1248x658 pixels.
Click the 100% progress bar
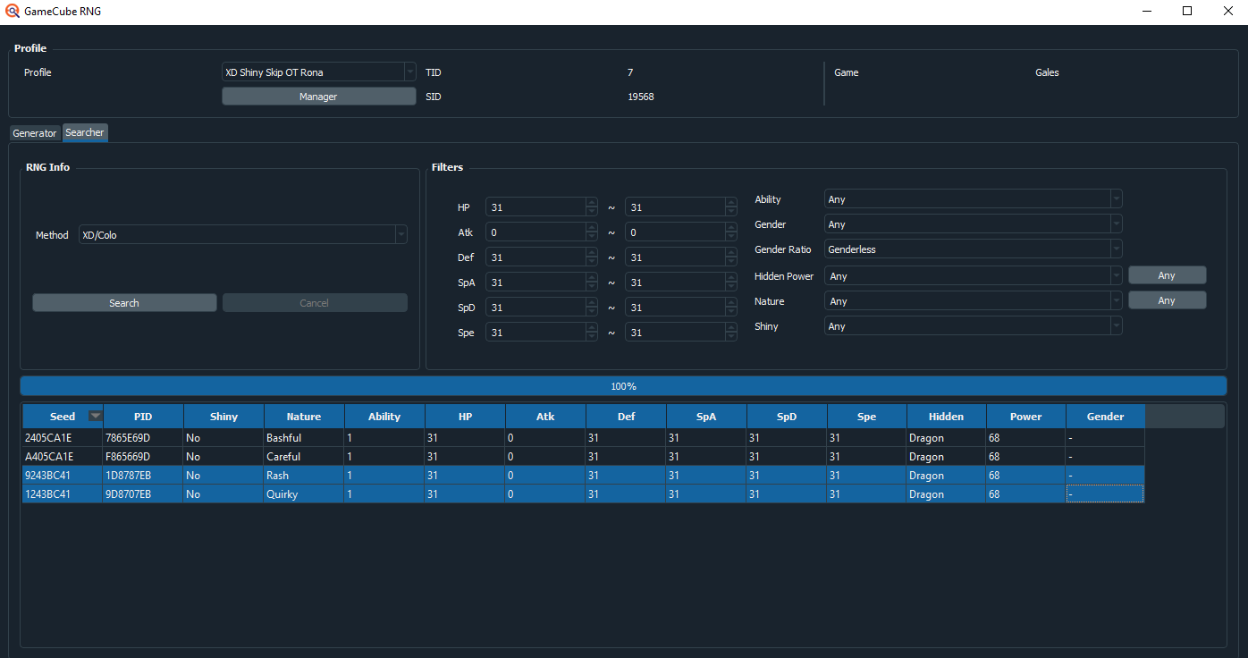623,385
